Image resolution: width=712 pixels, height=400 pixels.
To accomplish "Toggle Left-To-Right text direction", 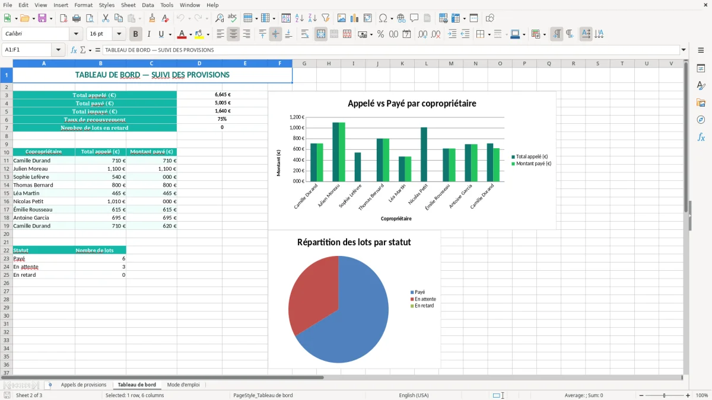I will tap(557, 34).
